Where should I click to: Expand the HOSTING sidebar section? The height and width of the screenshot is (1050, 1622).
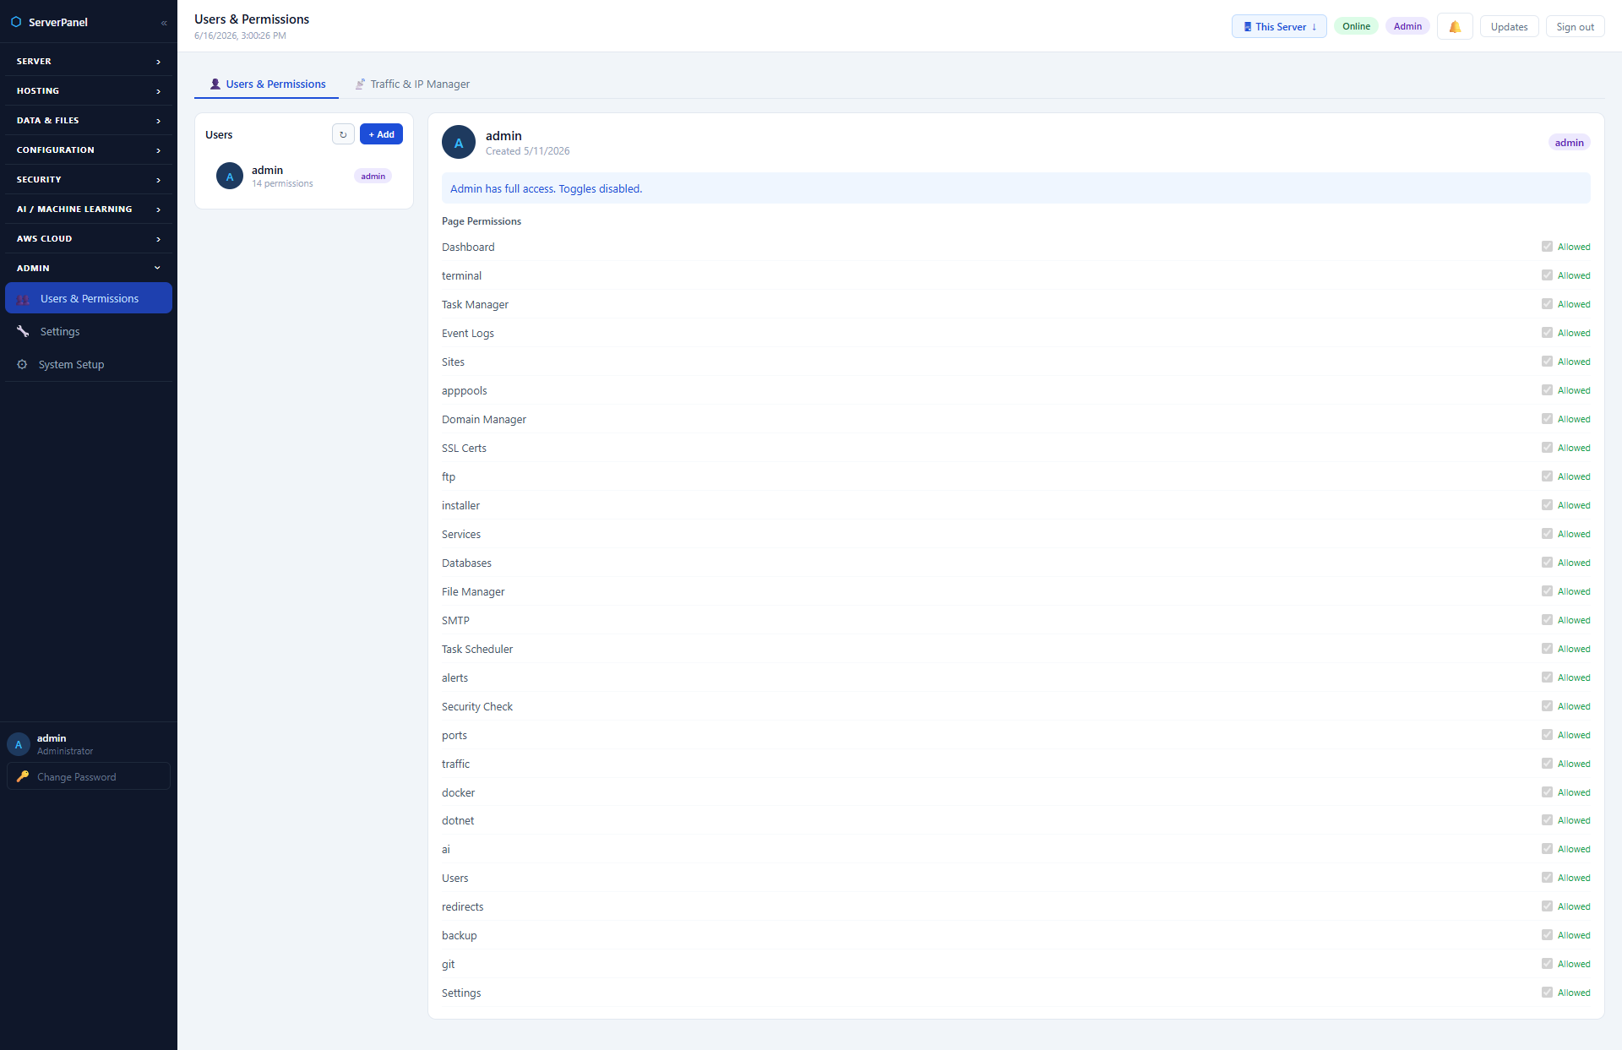(x=89, y=90)
